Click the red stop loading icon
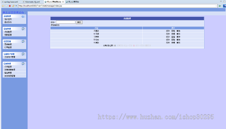This screenshot has width=226, height=129. 10,6
